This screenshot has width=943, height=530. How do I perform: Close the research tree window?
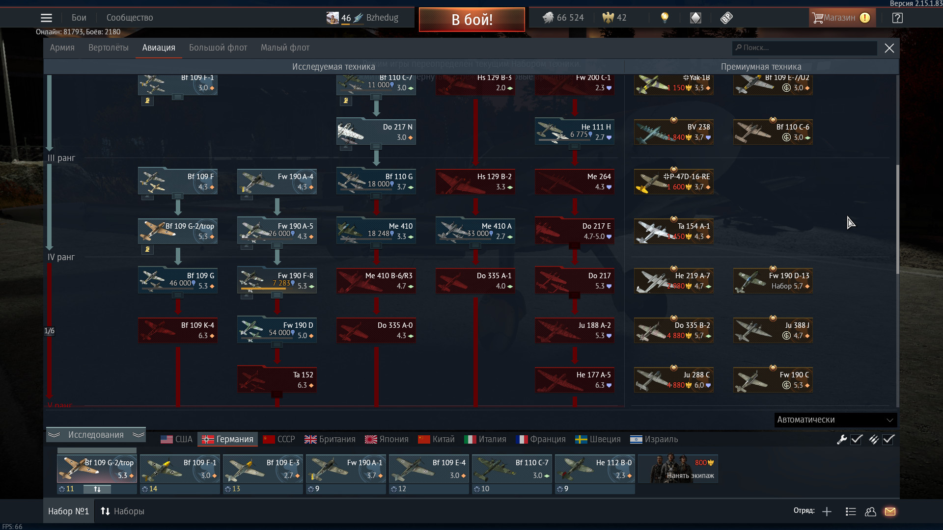[x=889, y=48]
